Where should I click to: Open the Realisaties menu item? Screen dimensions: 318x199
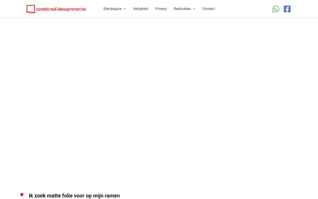[x=182, y=9]
